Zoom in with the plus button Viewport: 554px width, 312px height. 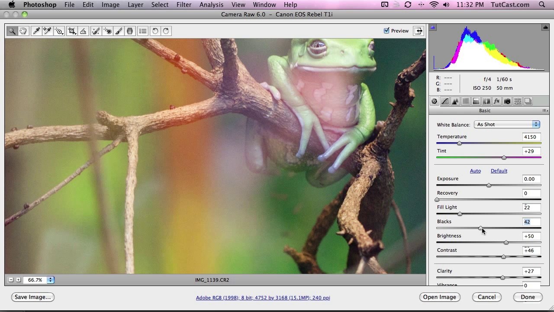18,280
